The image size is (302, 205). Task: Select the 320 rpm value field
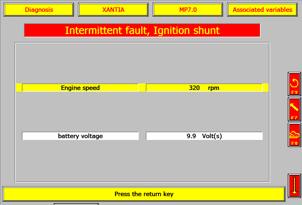(x=204, y=88)
